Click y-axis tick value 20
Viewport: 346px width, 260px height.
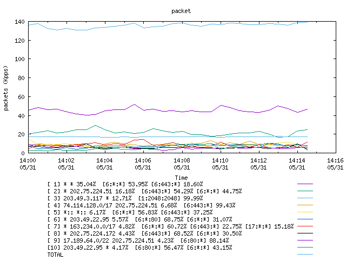click(21, 134)
